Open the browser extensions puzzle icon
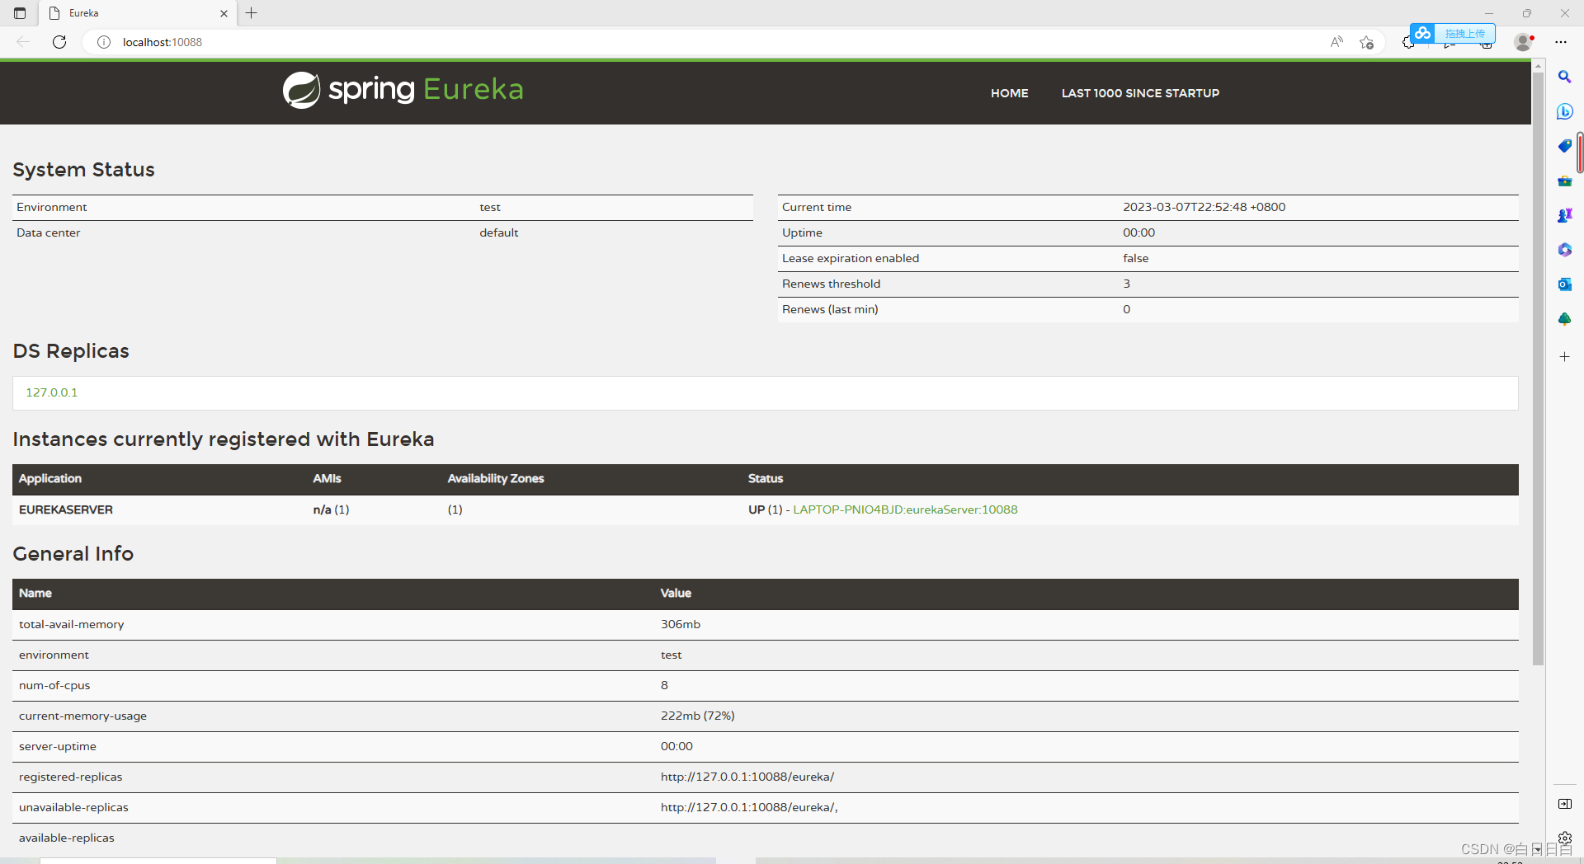This screenshot has width=1584, height=864. tap(1407, 43)
